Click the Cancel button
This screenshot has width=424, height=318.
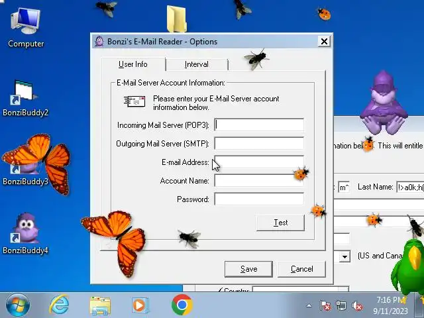pos(302,269)
